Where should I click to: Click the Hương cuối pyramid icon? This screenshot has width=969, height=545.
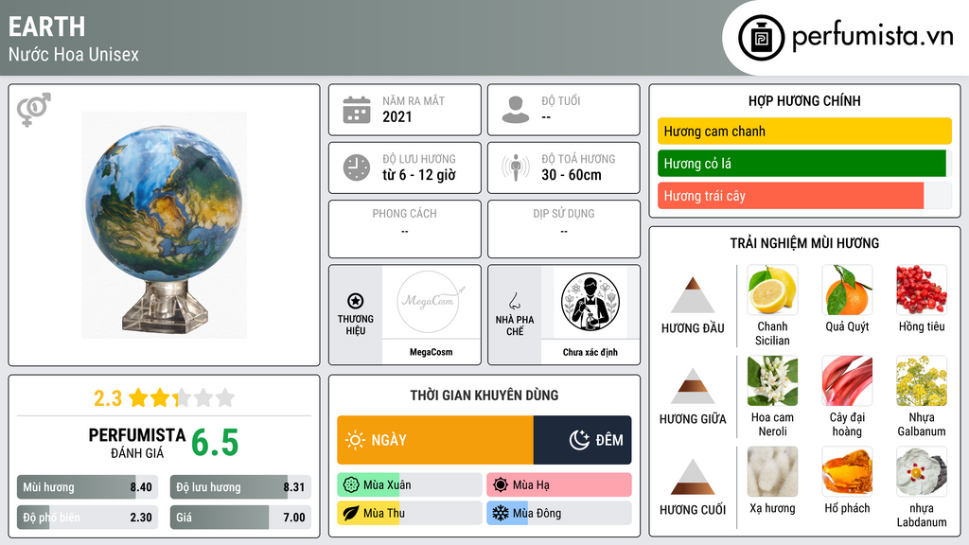[x=693, y=477]
